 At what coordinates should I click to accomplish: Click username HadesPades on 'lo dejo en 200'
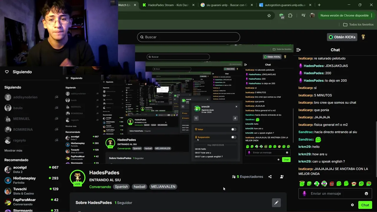click(x=314, y=80)
